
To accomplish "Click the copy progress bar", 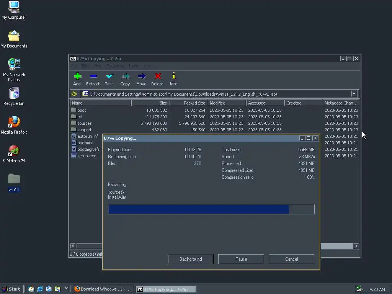I will coord(211,209).
